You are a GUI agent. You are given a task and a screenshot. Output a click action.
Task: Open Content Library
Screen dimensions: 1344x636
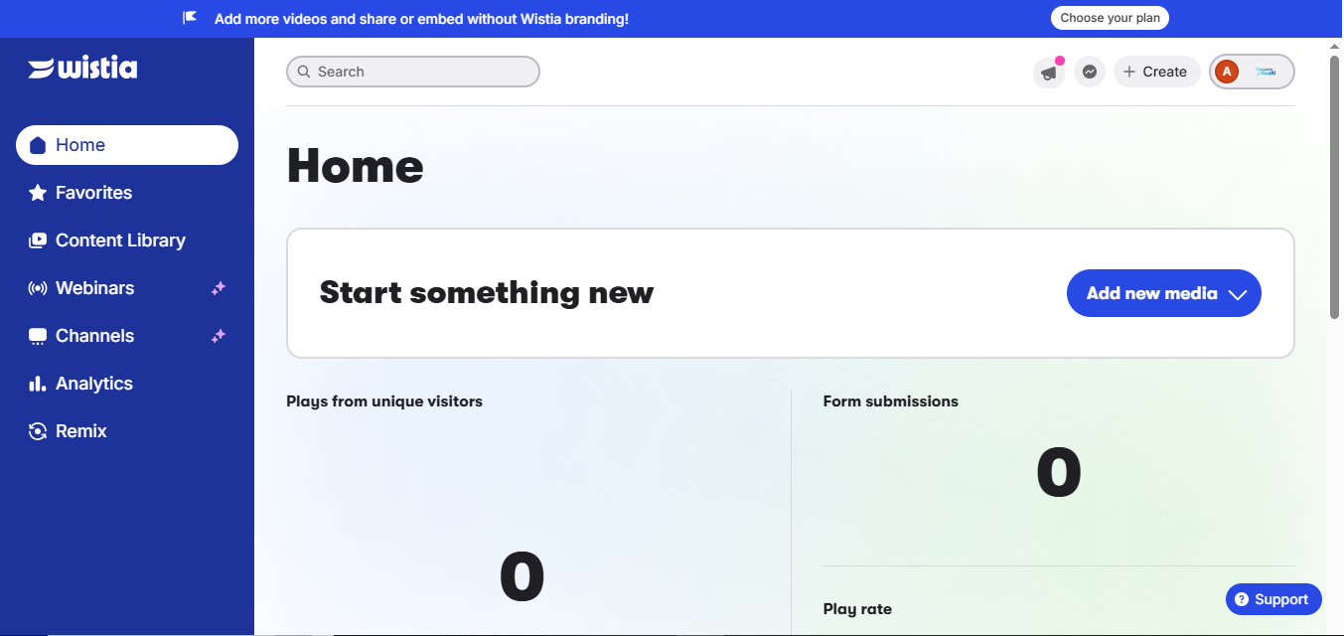127,240
